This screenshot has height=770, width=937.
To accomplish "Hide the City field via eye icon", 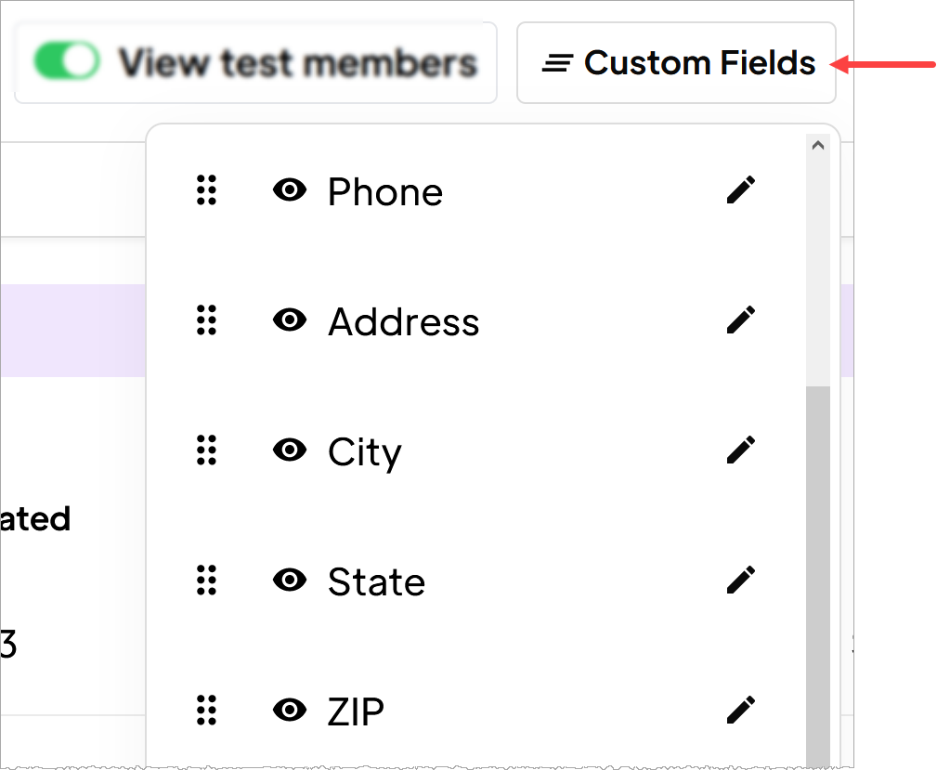I will (290, 450).
